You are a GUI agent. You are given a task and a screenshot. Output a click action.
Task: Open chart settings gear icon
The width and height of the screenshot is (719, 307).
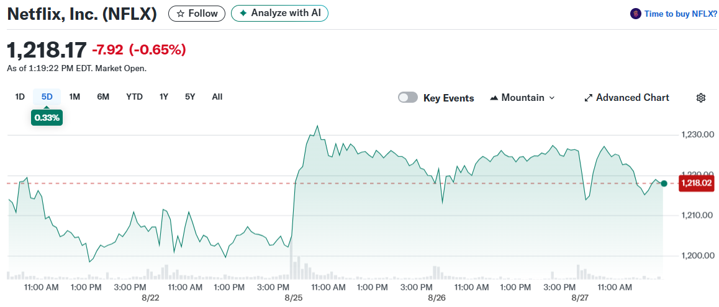[x=700, y=98]
